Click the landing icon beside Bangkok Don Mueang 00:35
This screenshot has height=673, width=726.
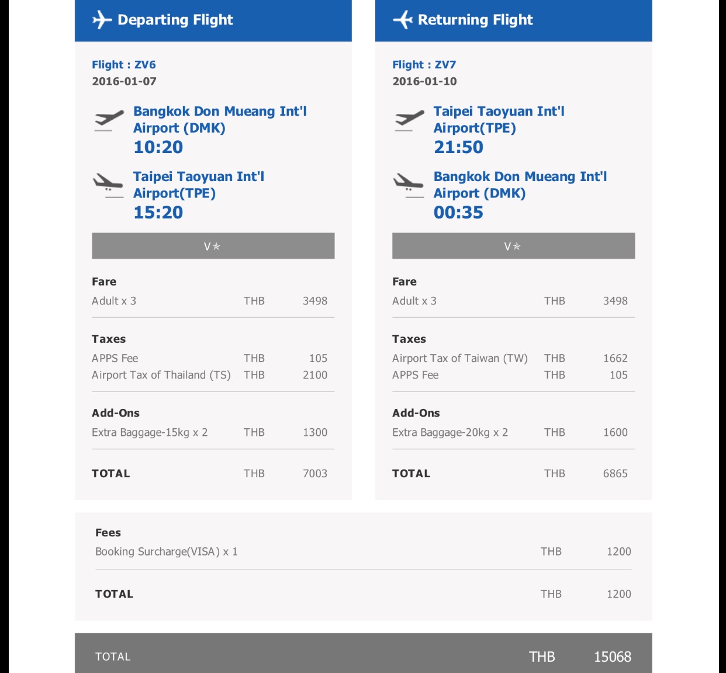coord(409,186)
